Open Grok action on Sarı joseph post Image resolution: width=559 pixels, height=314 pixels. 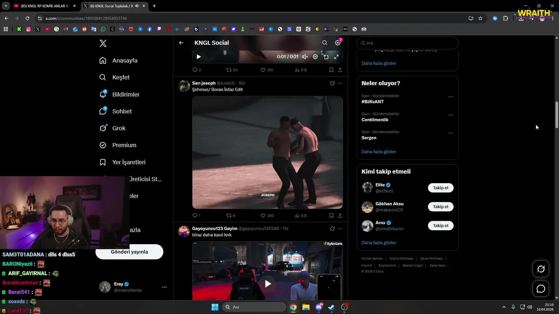(332, 83)
